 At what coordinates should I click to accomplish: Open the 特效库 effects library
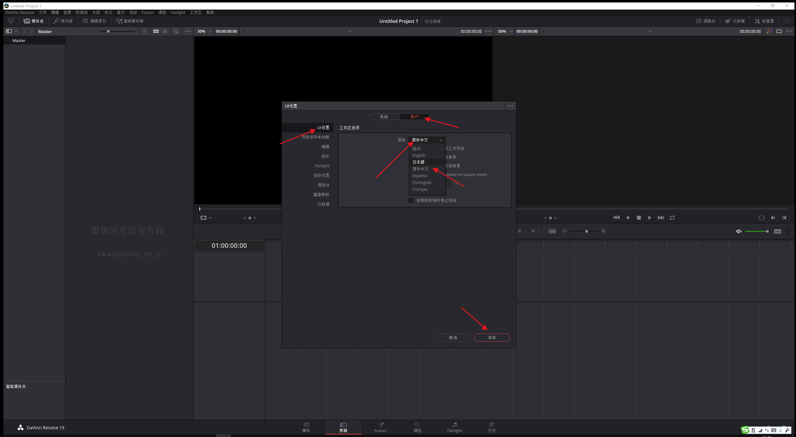coord(63,21)
